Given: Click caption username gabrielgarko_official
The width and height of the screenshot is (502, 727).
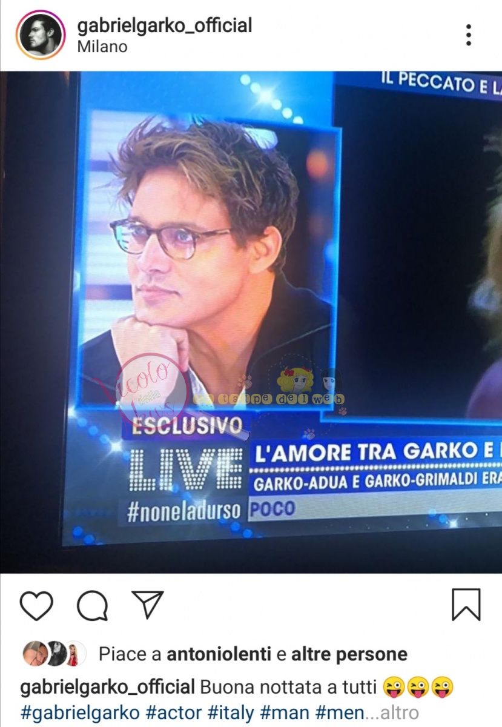Looking at the screenshot, I should 107,688.
